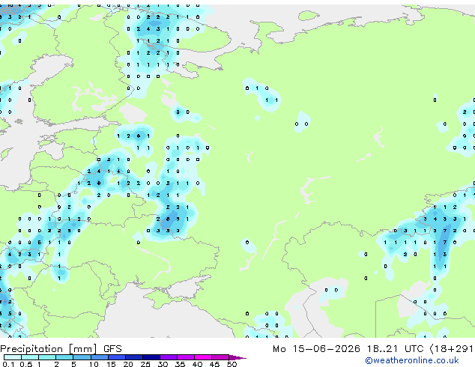Select the '30' legend scale label

(x=163, y=364)
